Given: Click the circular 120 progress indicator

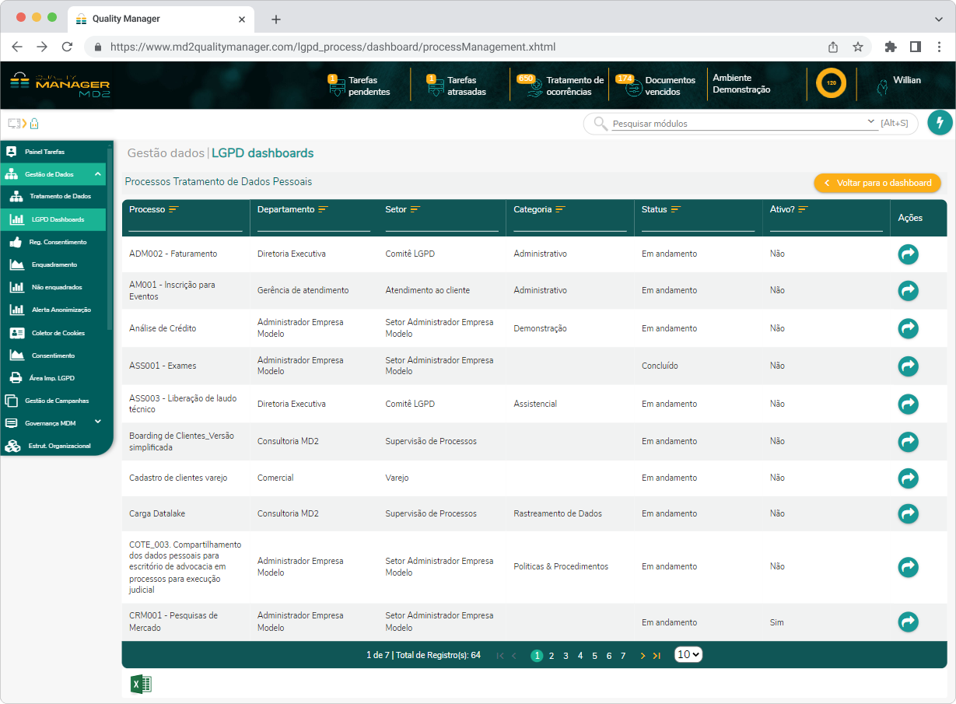Looking at the screenshot, I should pyautogui.click(x=831, y=83).
